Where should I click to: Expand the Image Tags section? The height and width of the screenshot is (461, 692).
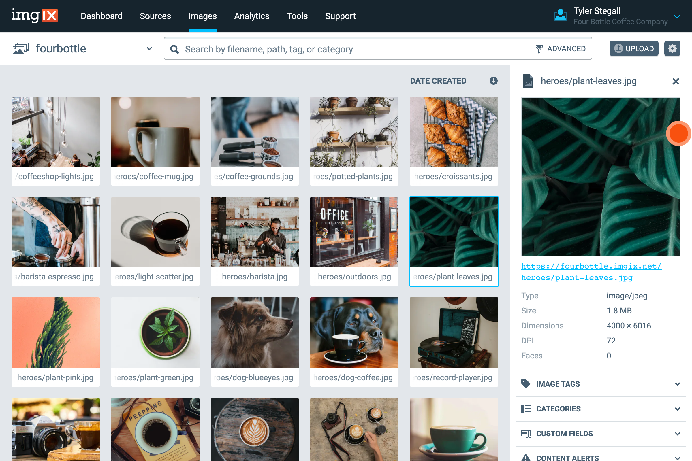(677, 384)
